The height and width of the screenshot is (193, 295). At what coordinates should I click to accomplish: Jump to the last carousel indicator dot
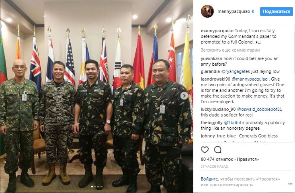click(x=101, y=187)
